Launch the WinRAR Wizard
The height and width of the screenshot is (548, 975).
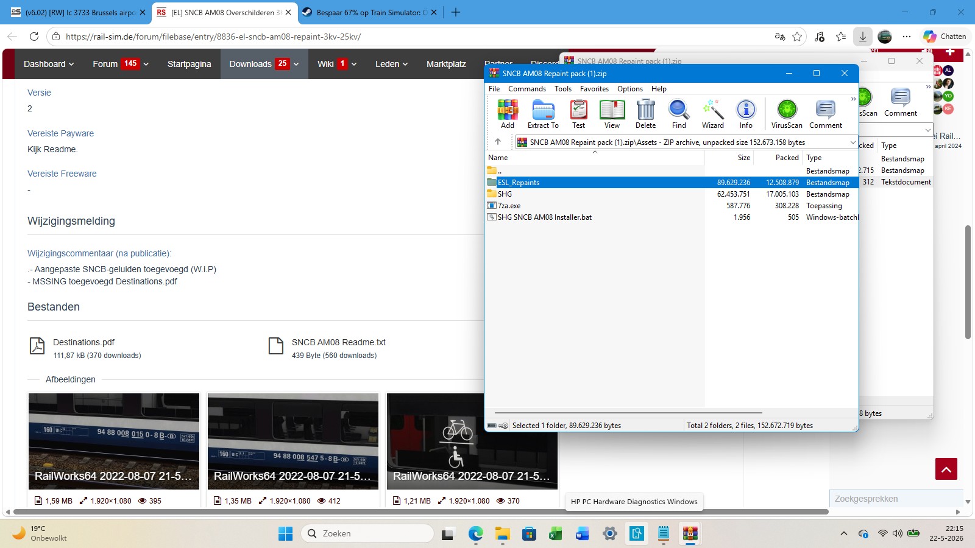[712, 114]
